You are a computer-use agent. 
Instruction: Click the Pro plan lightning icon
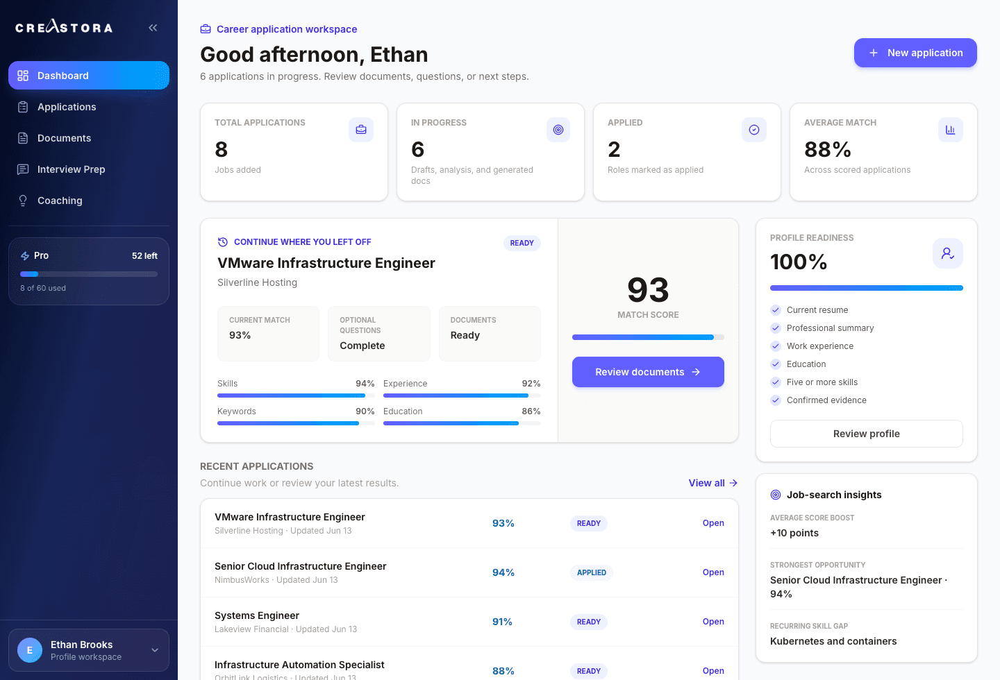pyautogui.click(x=25, y=256)
